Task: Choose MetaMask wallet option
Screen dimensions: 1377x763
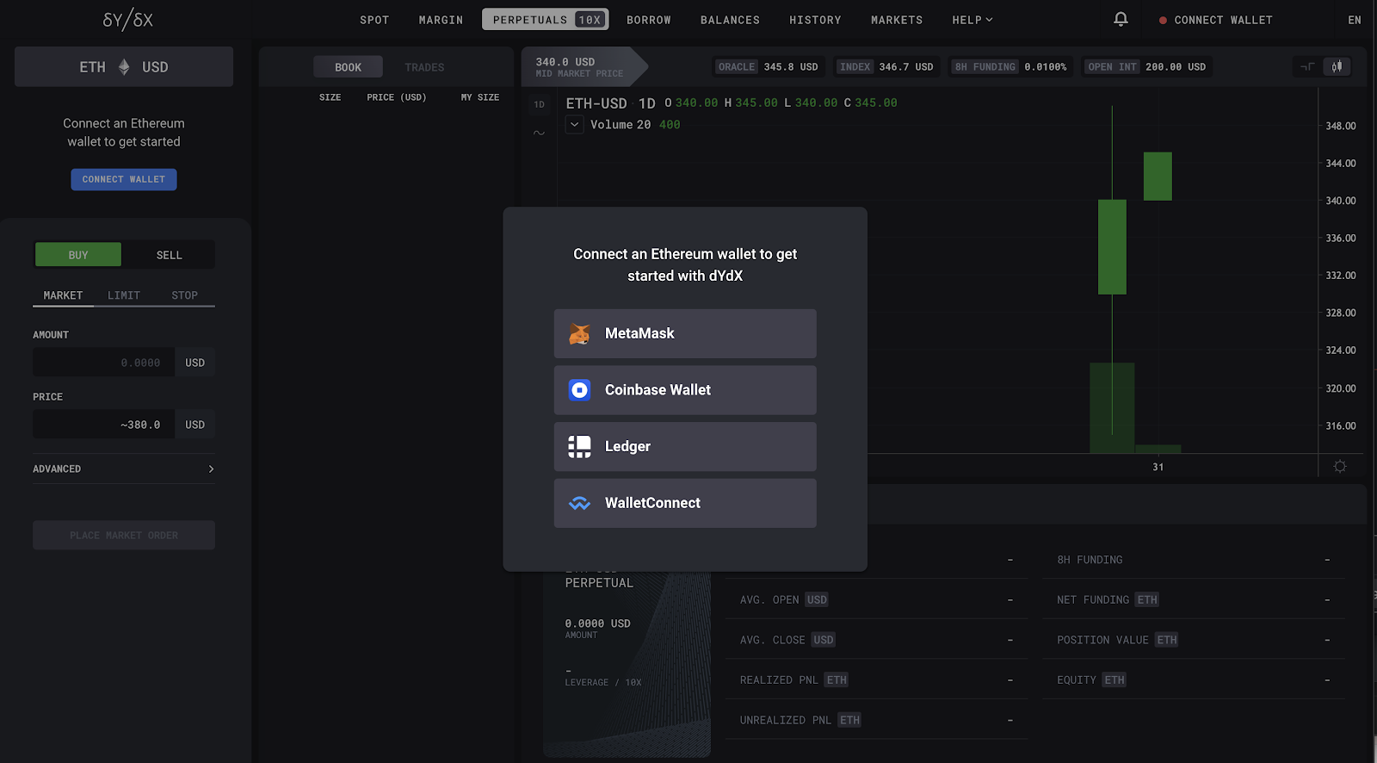Action: (x=685, y=333)
